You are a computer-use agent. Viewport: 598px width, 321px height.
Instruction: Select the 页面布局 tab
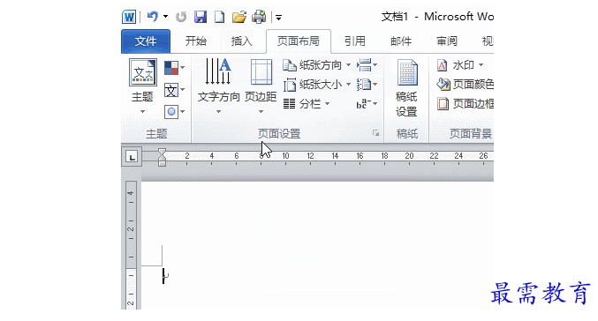(299, 41)
